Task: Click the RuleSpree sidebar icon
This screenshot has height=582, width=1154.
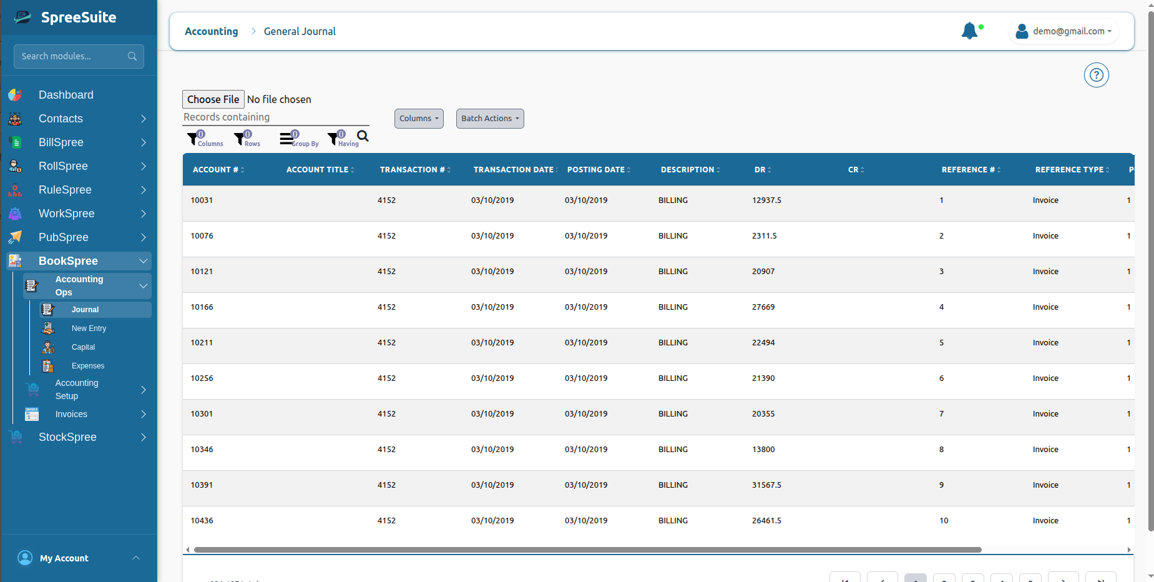Action: point(15,190)
